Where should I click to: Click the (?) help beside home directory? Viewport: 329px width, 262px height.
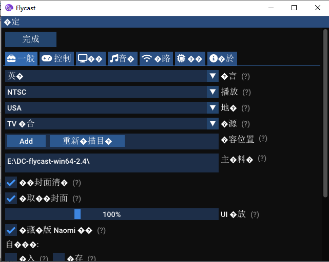pos(262,159)
